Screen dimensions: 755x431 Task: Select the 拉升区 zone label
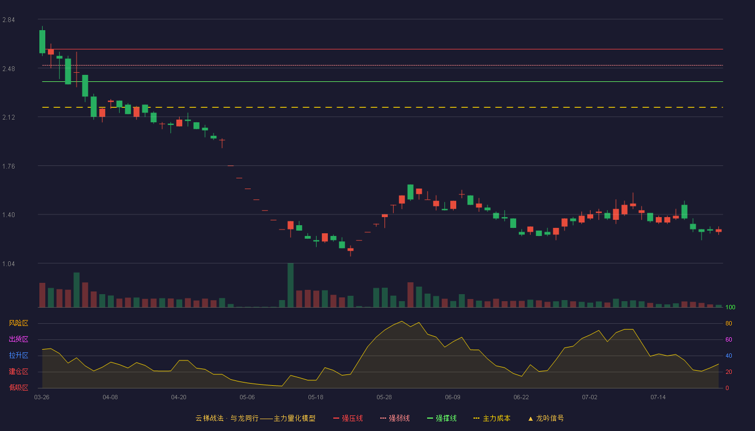(x=18, y=356)
